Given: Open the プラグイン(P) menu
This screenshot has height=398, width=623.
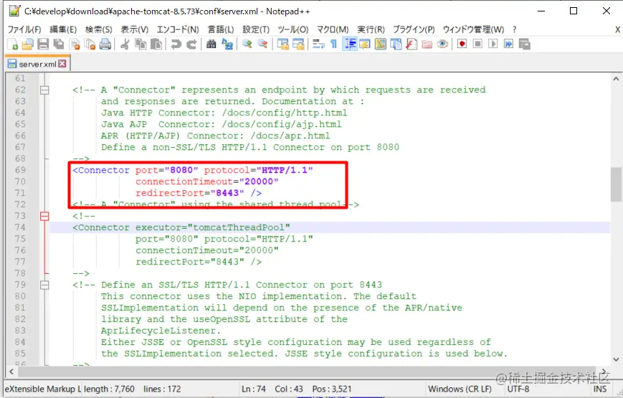Looking at the screenshot, I should coord(414,29).
